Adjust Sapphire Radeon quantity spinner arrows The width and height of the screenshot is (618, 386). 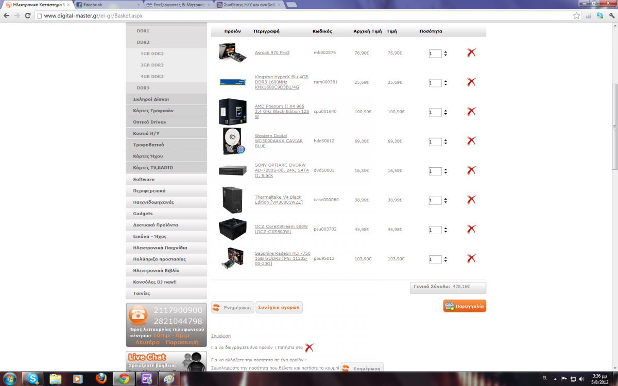(445, 259)
